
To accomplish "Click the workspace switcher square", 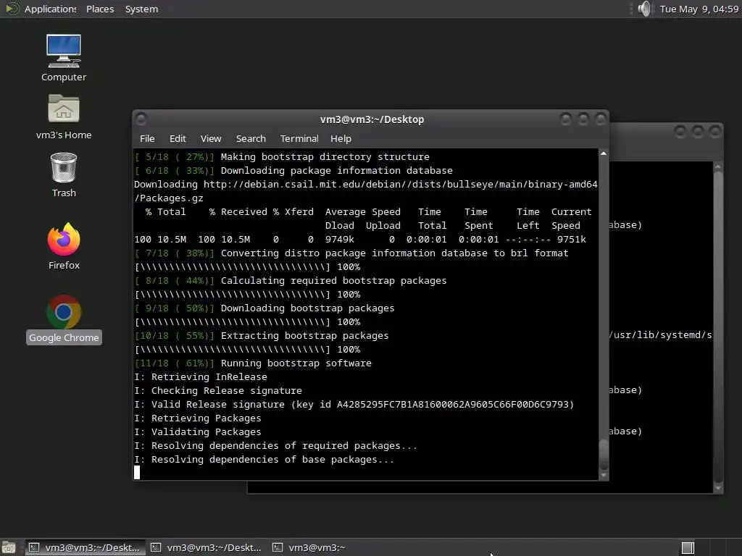I will (688, 547).
